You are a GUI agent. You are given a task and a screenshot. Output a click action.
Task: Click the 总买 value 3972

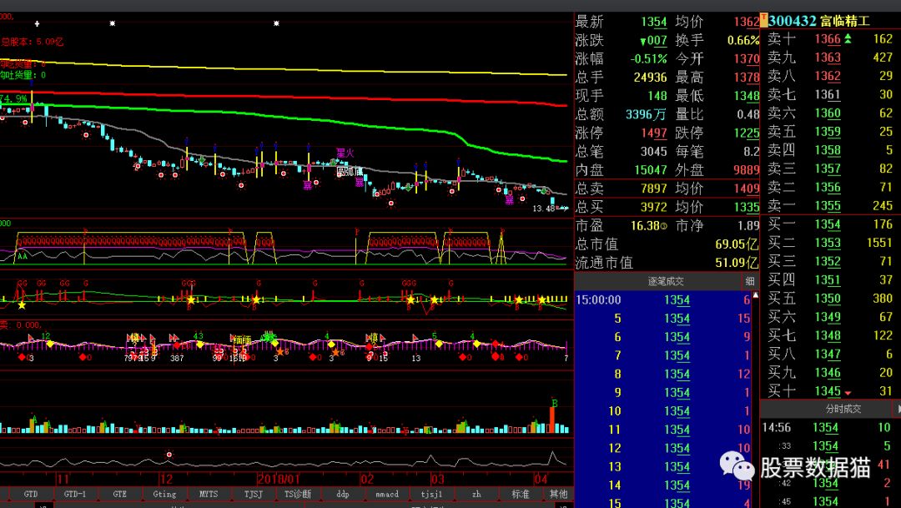(x=654, y=207)
